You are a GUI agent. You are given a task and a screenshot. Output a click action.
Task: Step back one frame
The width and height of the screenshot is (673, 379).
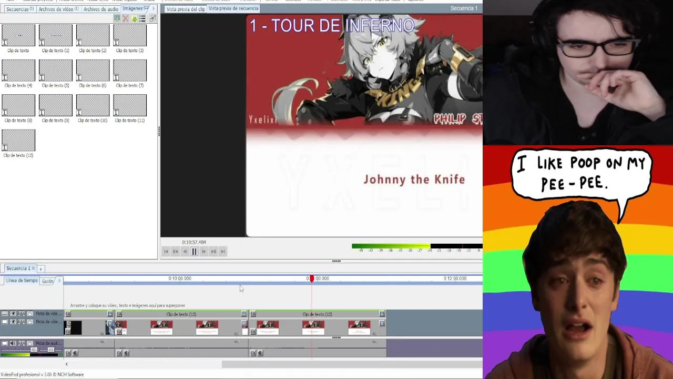click(185, 252)
